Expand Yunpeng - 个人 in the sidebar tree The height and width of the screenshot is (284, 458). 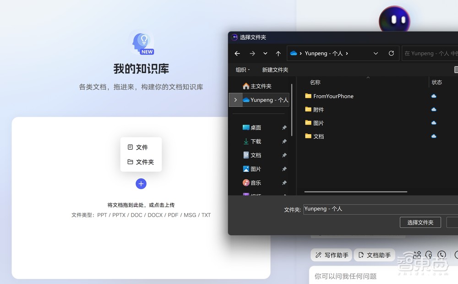point(234,99)
